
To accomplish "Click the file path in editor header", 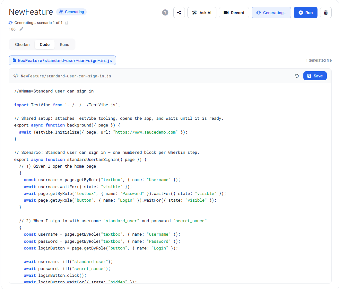I will point(66,76).
